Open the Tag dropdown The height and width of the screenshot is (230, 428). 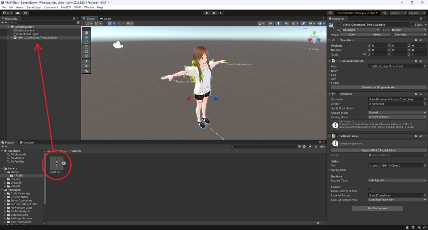click(361, 30)
